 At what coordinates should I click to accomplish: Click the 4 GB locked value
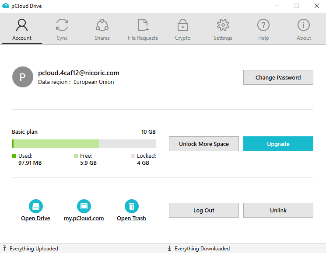[143, 163]
